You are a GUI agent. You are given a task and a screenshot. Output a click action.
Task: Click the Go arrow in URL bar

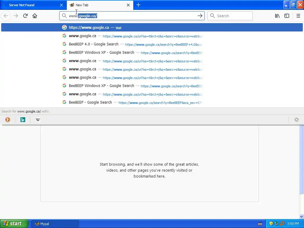[x=200, y=16]
